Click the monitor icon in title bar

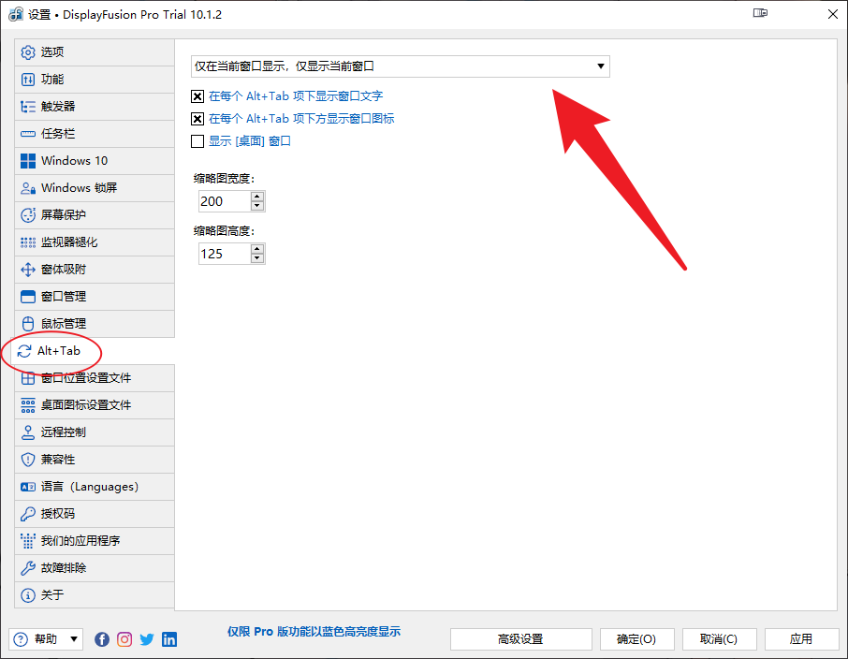760,14
